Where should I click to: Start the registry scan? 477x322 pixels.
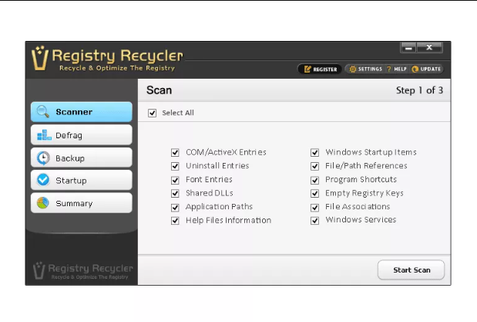coord(411,270)
